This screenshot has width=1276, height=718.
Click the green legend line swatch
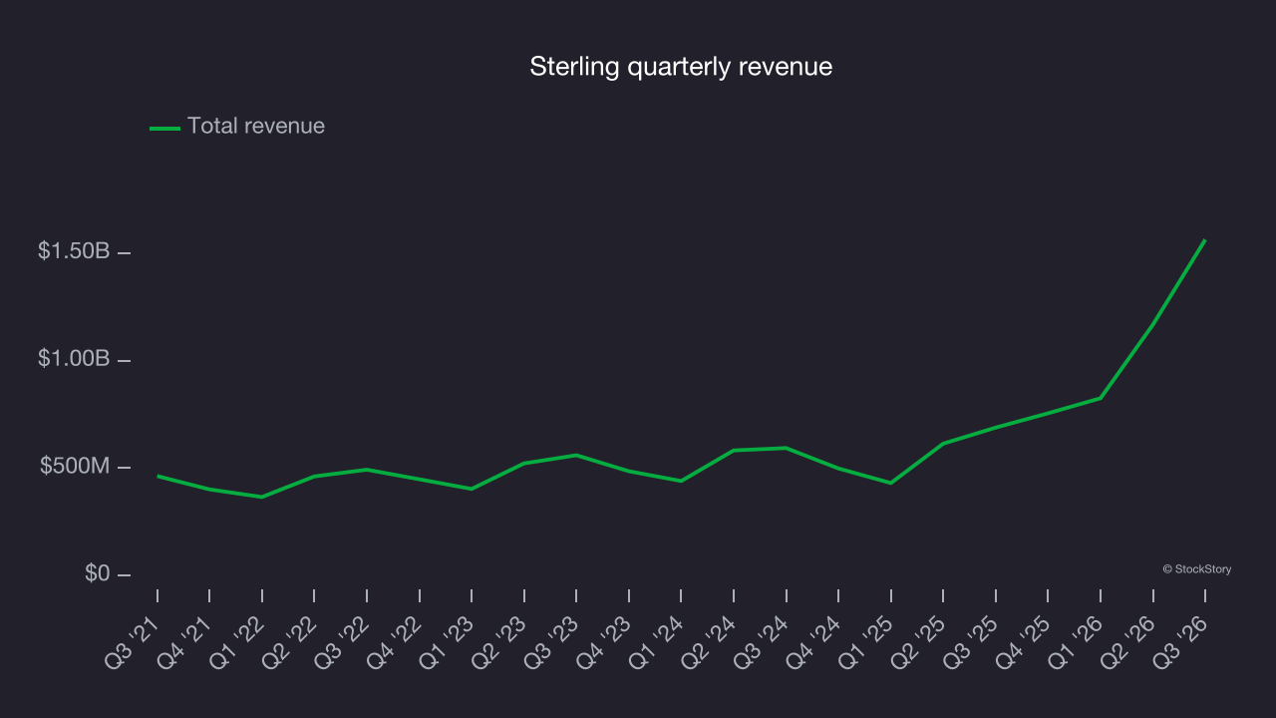164,128
